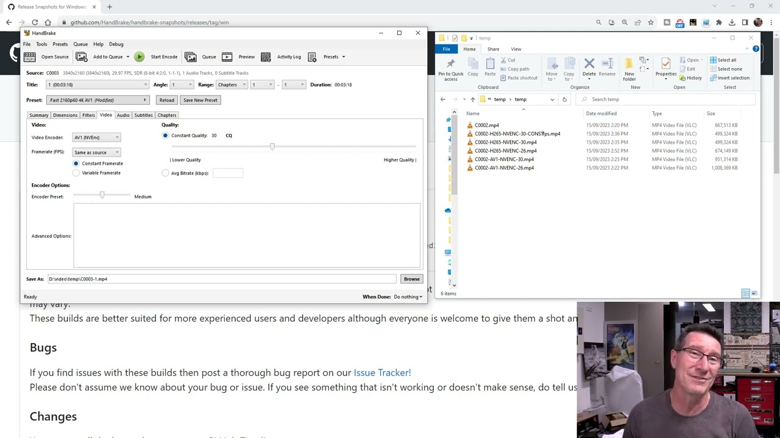Switch to Avg Bitrate (kbps) mode

point(165,173)
